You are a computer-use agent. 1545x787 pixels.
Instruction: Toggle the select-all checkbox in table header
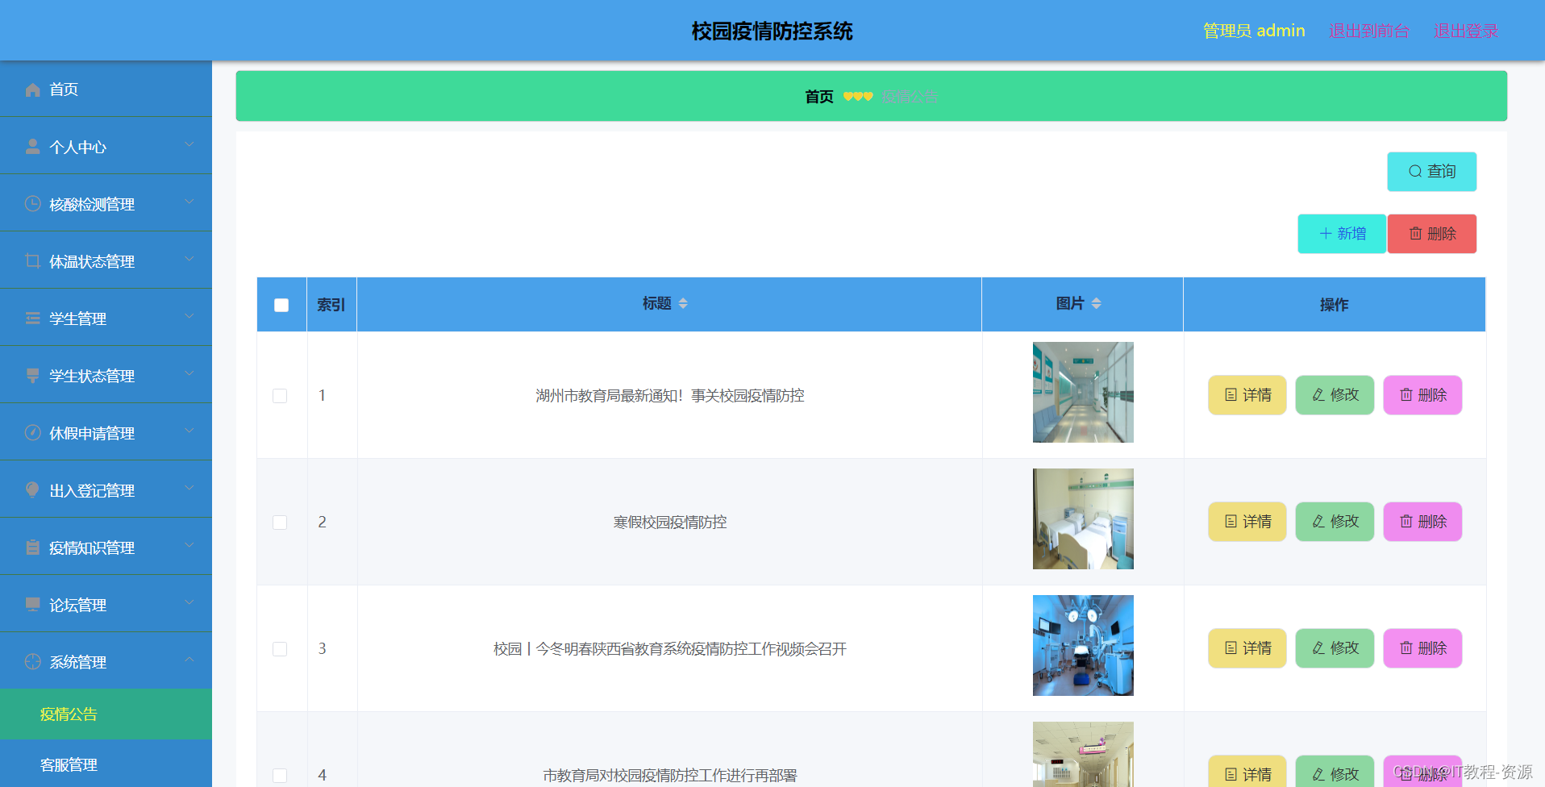pyautogui.click(x=281, y=305)
